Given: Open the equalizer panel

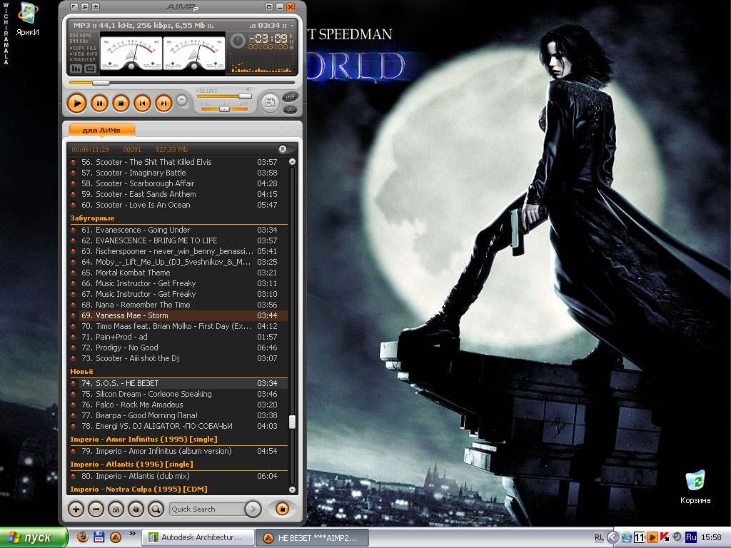Looking at the screenshot, I should 290,96.
